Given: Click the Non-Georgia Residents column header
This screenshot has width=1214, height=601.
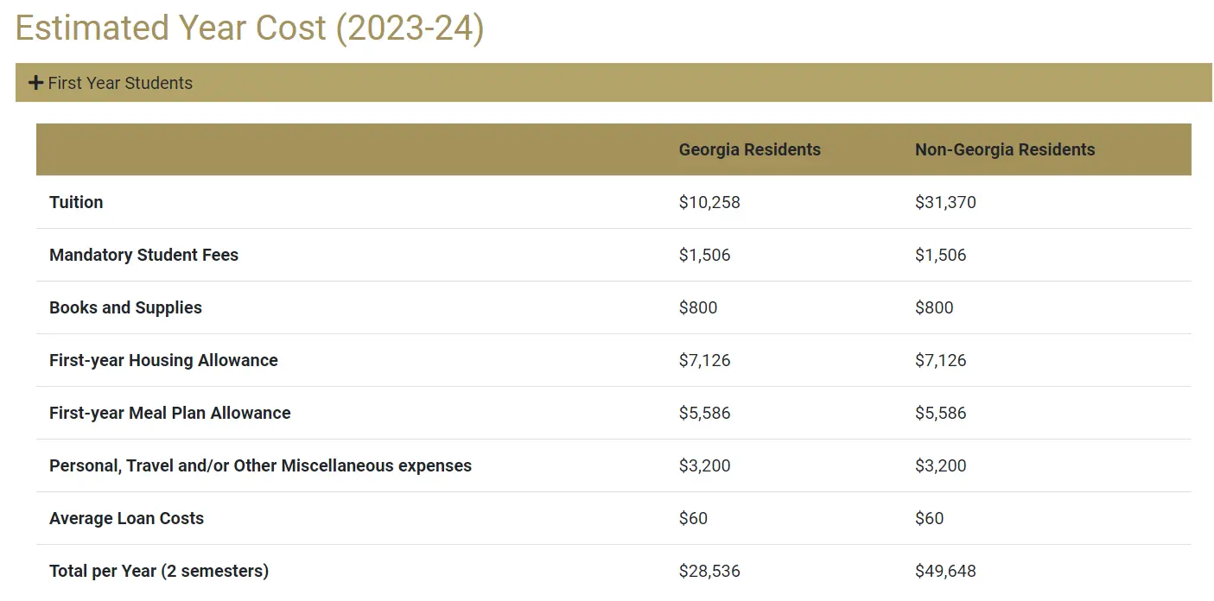Looking at the screenshot, I should [x=1005, y=149].
